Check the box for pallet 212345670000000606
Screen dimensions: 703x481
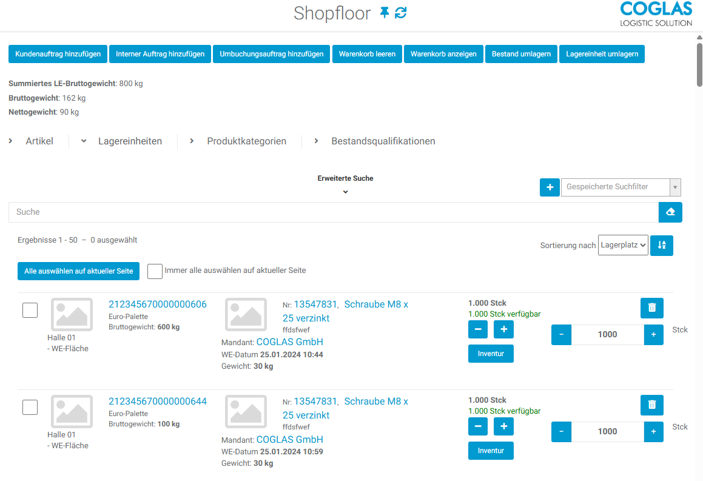(x=30, y=311)
